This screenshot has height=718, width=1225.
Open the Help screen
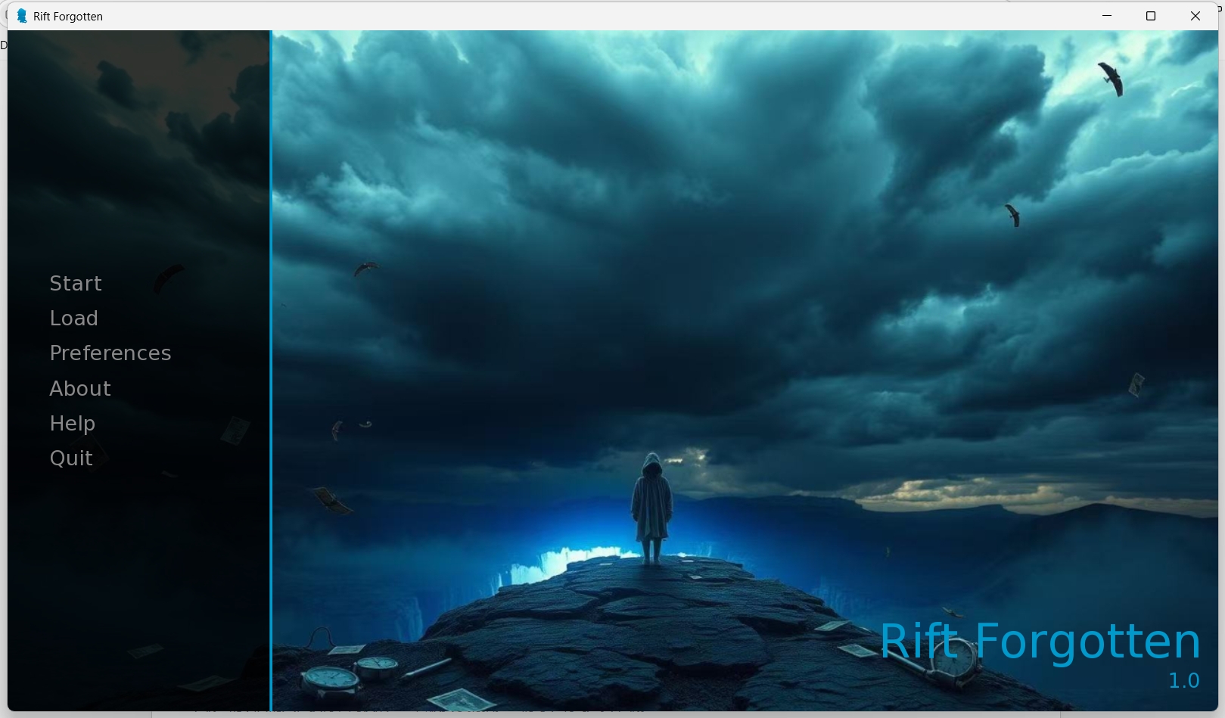(x=73, y=424)
